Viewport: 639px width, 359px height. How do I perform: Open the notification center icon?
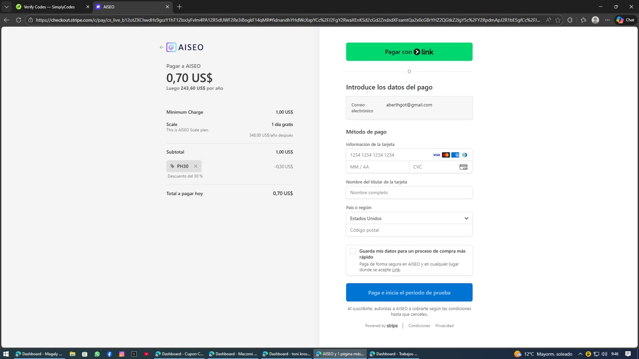[x=628, y=354]
